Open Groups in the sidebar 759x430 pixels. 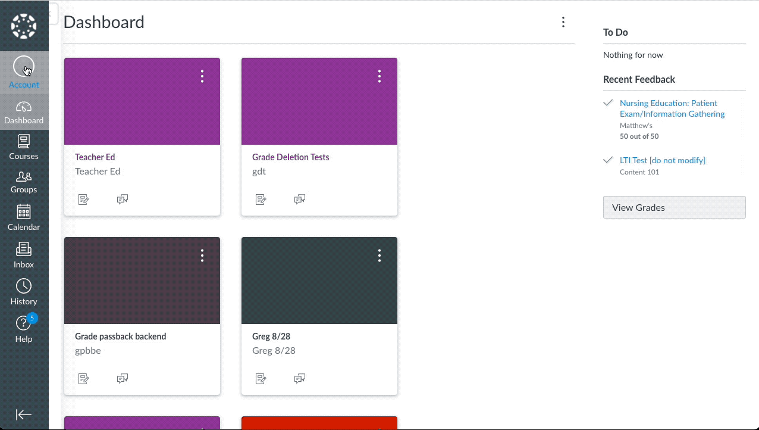(x=24, y=182)
